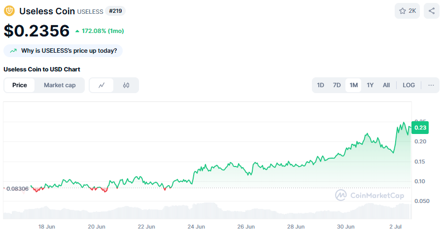Viewport: 442px width, 233px height.
Task: Set chart range to 1M
Action: click(x=353, y=85)
